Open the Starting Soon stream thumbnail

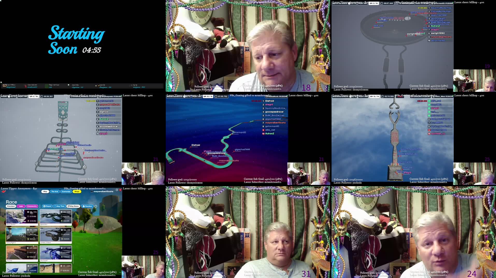click(82, 46)
